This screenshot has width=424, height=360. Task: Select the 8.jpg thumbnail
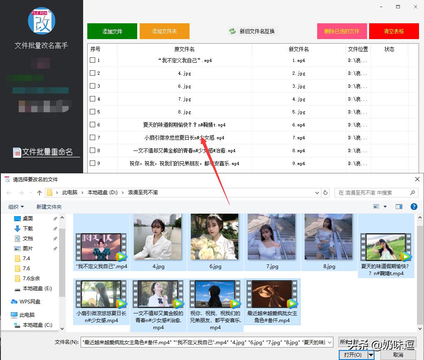coord(329,237)
